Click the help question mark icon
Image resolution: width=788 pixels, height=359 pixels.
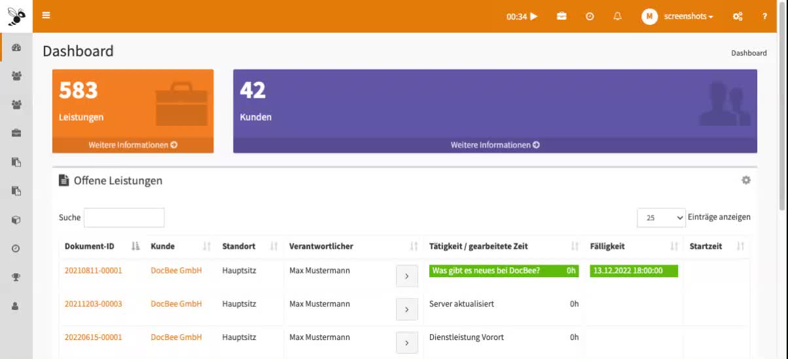[x=764, y=16]
